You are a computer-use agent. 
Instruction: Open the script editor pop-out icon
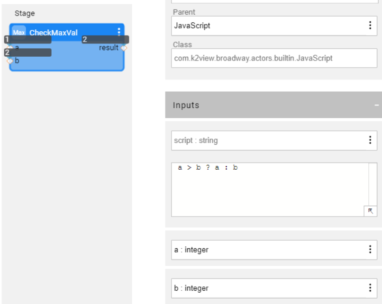click(x=370, y=211)
